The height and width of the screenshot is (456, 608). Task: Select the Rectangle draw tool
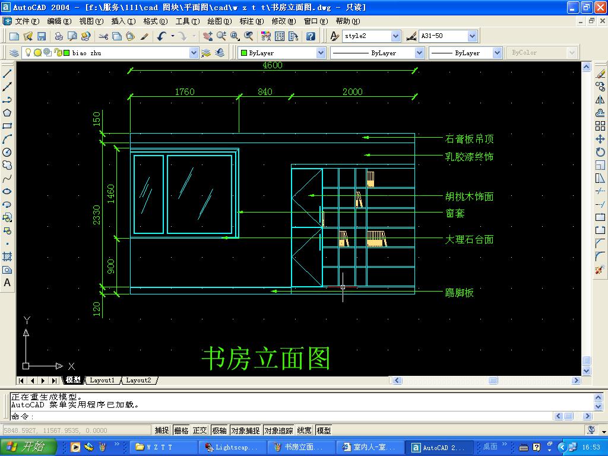[7, 126]
